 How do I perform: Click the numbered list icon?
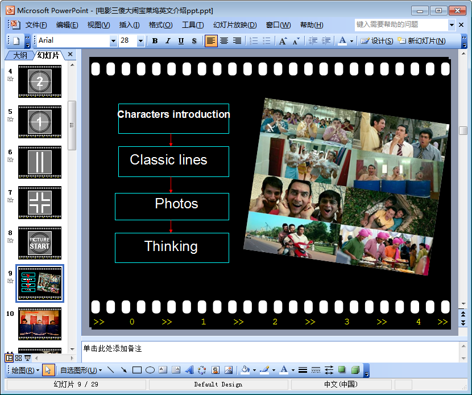(254, 41)
